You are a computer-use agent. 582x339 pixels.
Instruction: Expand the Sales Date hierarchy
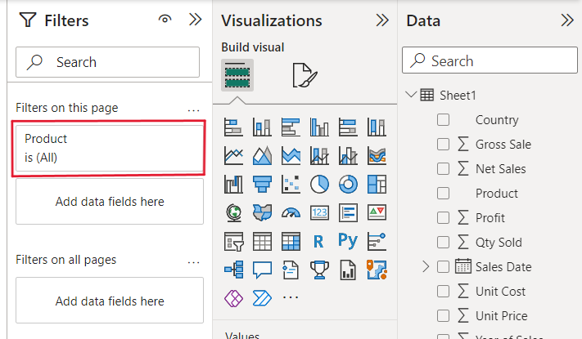pos(426,266)
